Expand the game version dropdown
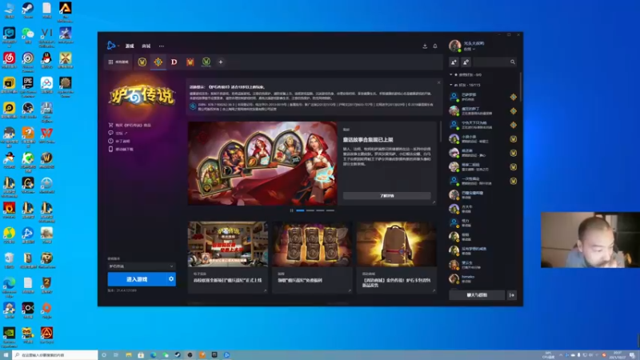The width and height of the screenshot is (640, 360). [x=142, y=266]
